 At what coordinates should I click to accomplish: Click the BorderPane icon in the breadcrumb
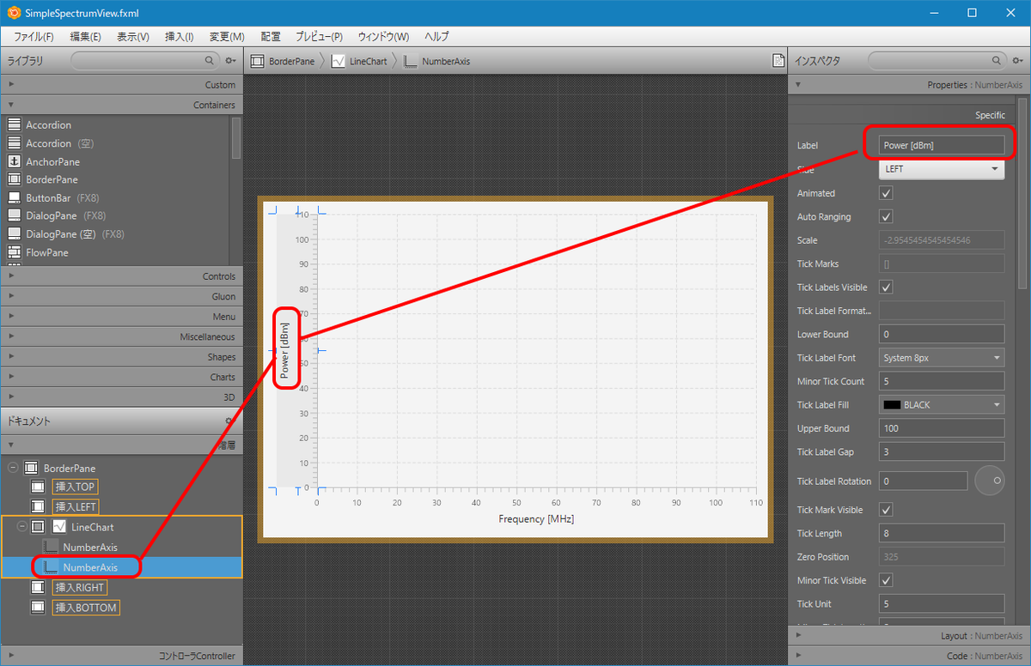(x=256, y=61)
